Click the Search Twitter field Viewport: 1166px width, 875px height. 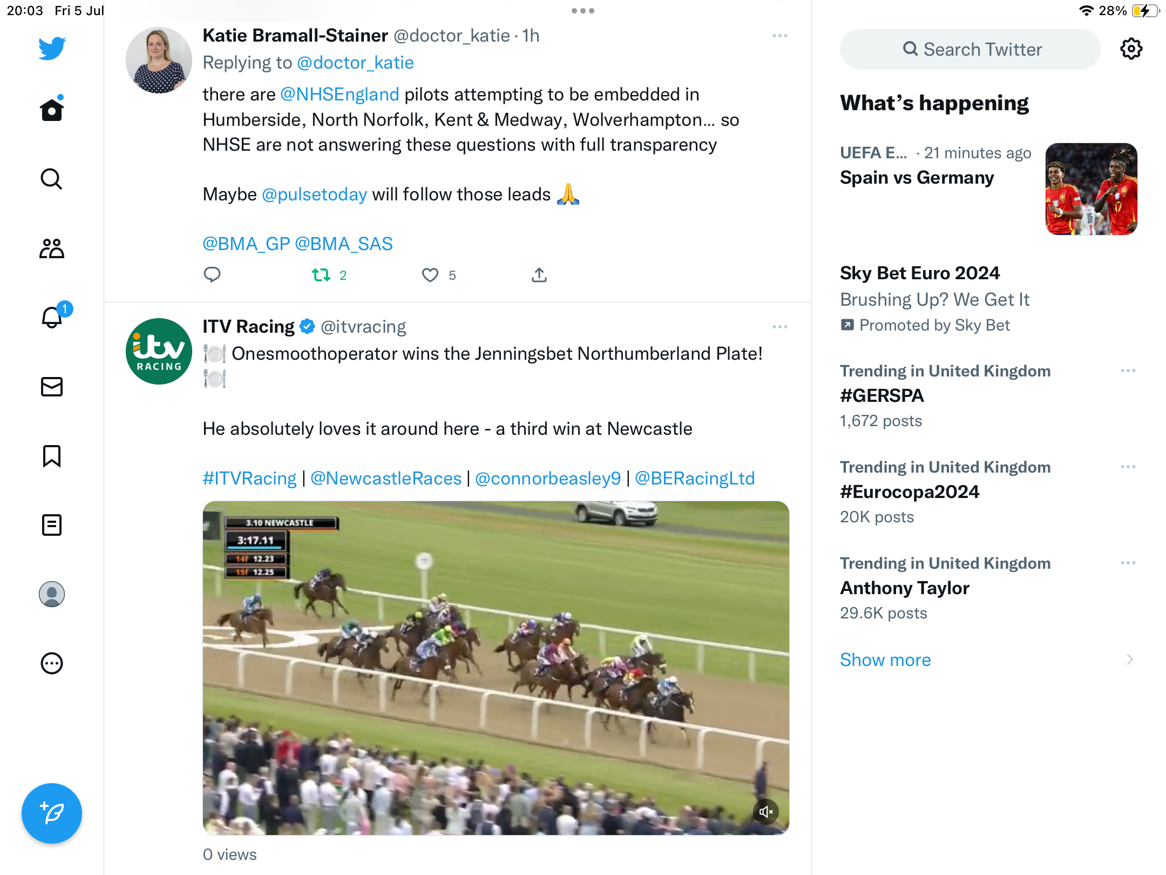coord(970,49)
